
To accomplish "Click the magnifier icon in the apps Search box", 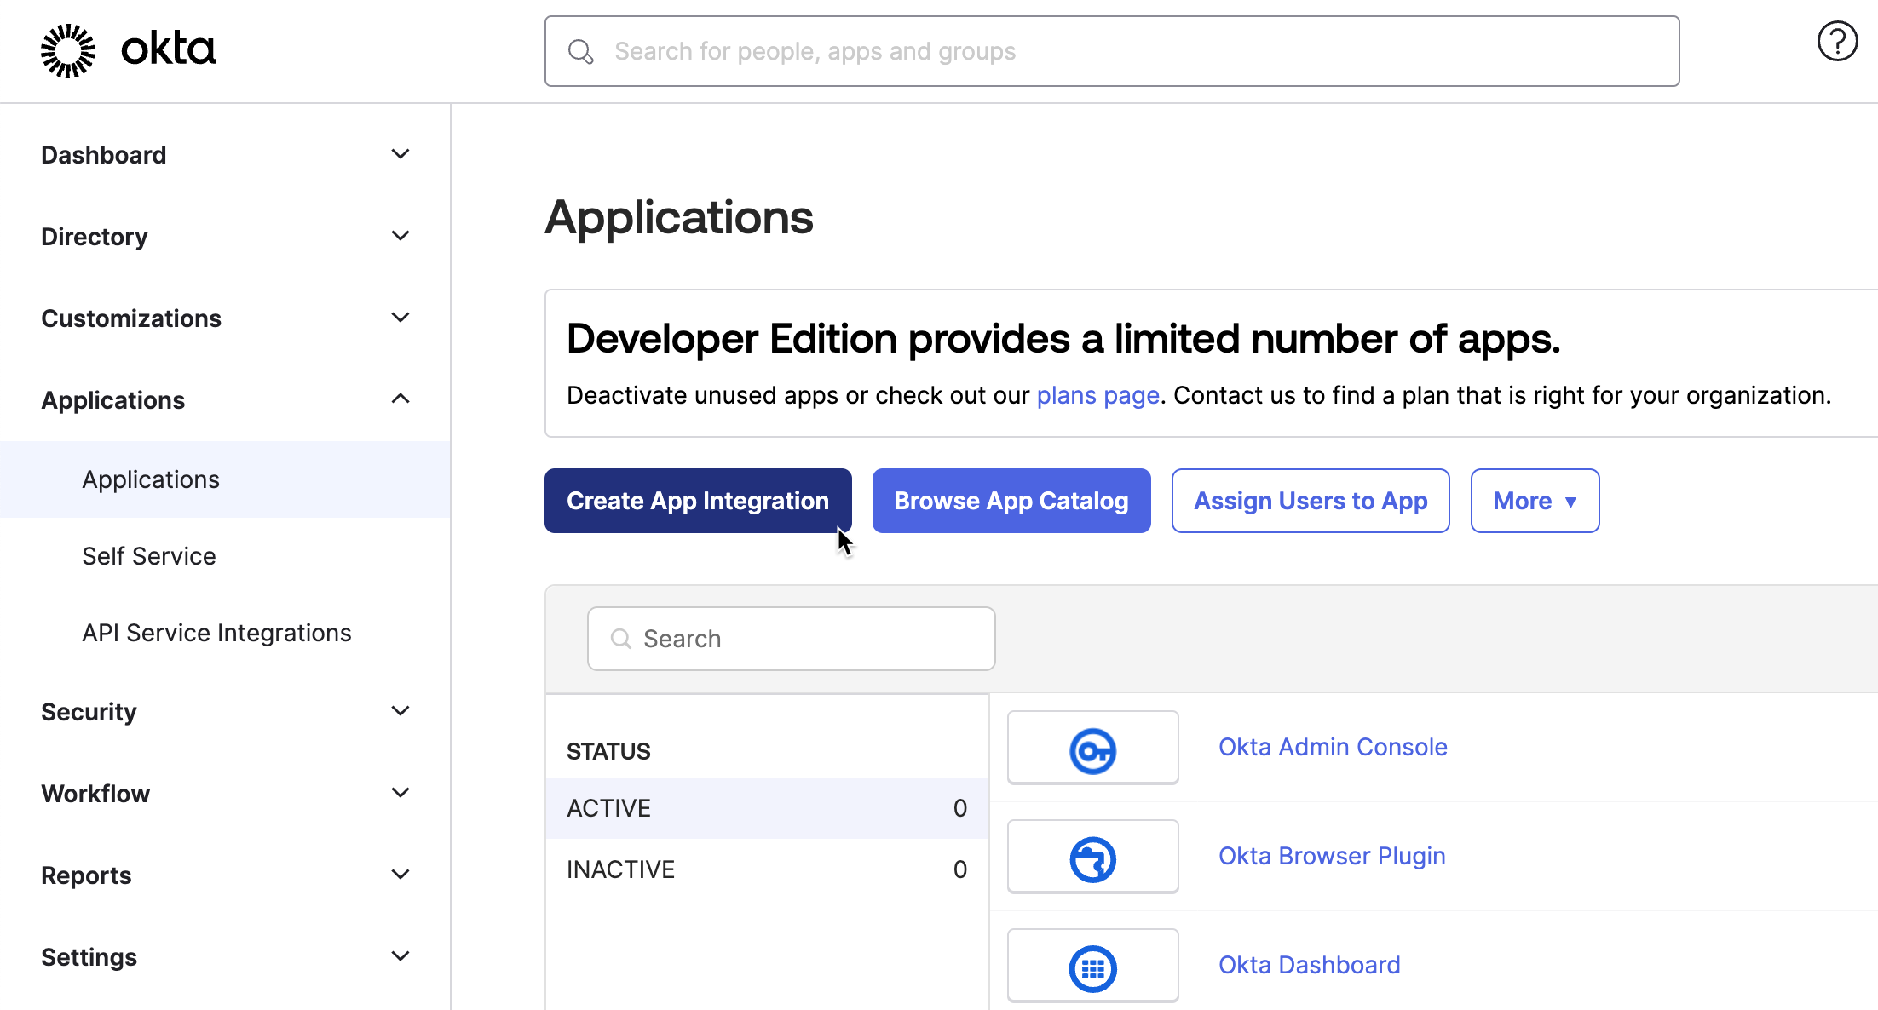I will click(621, 639).
